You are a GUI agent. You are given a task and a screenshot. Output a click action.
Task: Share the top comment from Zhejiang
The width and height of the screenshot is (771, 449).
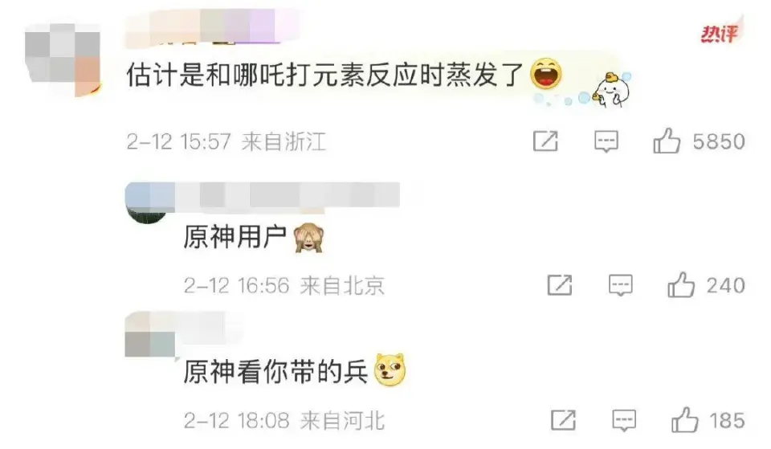[546, 141]
